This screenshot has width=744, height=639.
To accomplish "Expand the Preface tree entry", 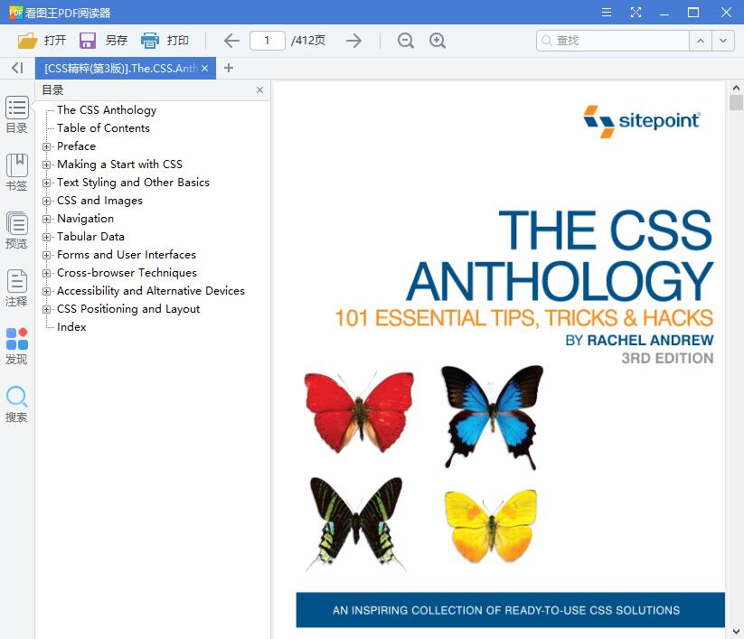I will [x=47, y=146].
